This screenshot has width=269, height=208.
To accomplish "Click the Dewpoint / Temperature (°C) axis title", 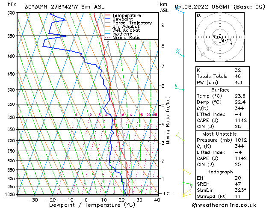I will coord(92,205).
